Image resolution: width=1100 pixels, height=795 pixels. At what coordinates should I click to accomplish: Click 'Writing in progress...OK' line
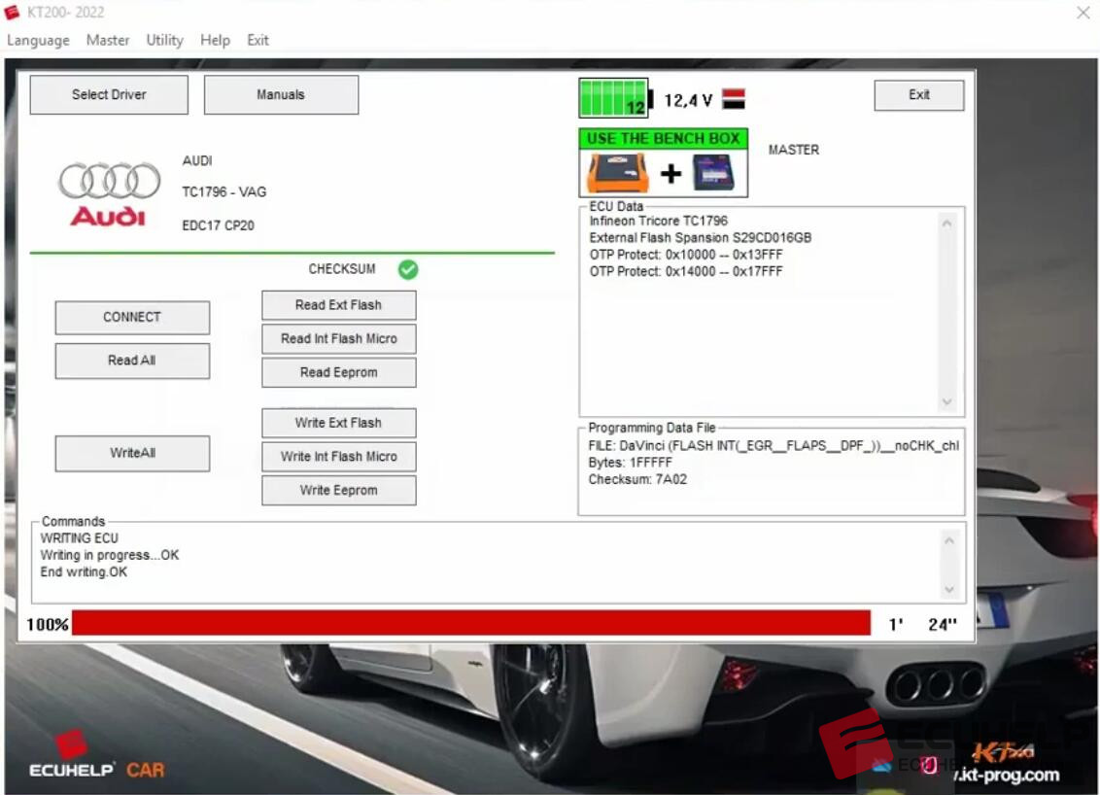point(110,556)
